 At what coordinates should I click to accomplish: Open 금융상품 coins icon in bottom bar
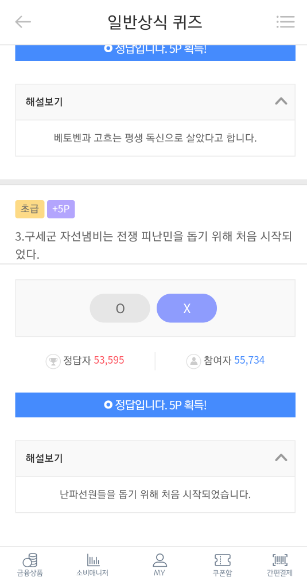[30, 560]
